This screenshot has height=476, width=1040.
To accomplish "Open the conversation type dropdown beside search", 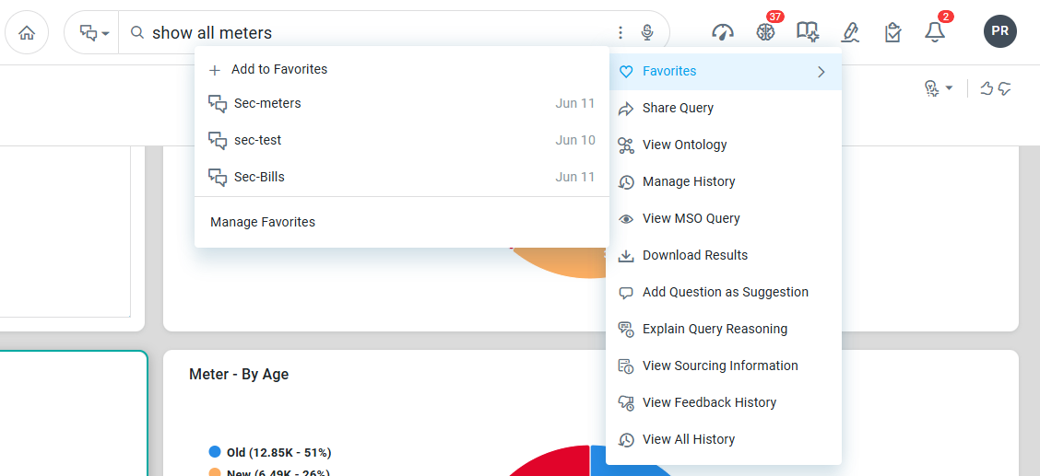I will (x=94, y=33).
